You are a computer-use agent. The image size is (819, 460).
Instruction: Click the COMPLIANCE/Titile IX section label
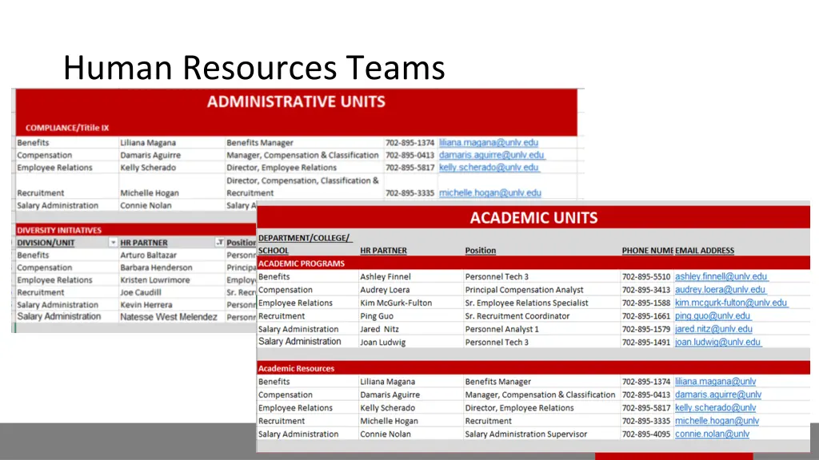pos(67,128)
